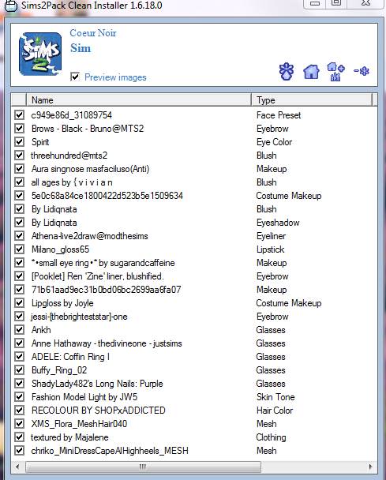The height and width of the screenshot is (480, 386).
Task: Click the Preview images link text
Action: coord(115,77)
